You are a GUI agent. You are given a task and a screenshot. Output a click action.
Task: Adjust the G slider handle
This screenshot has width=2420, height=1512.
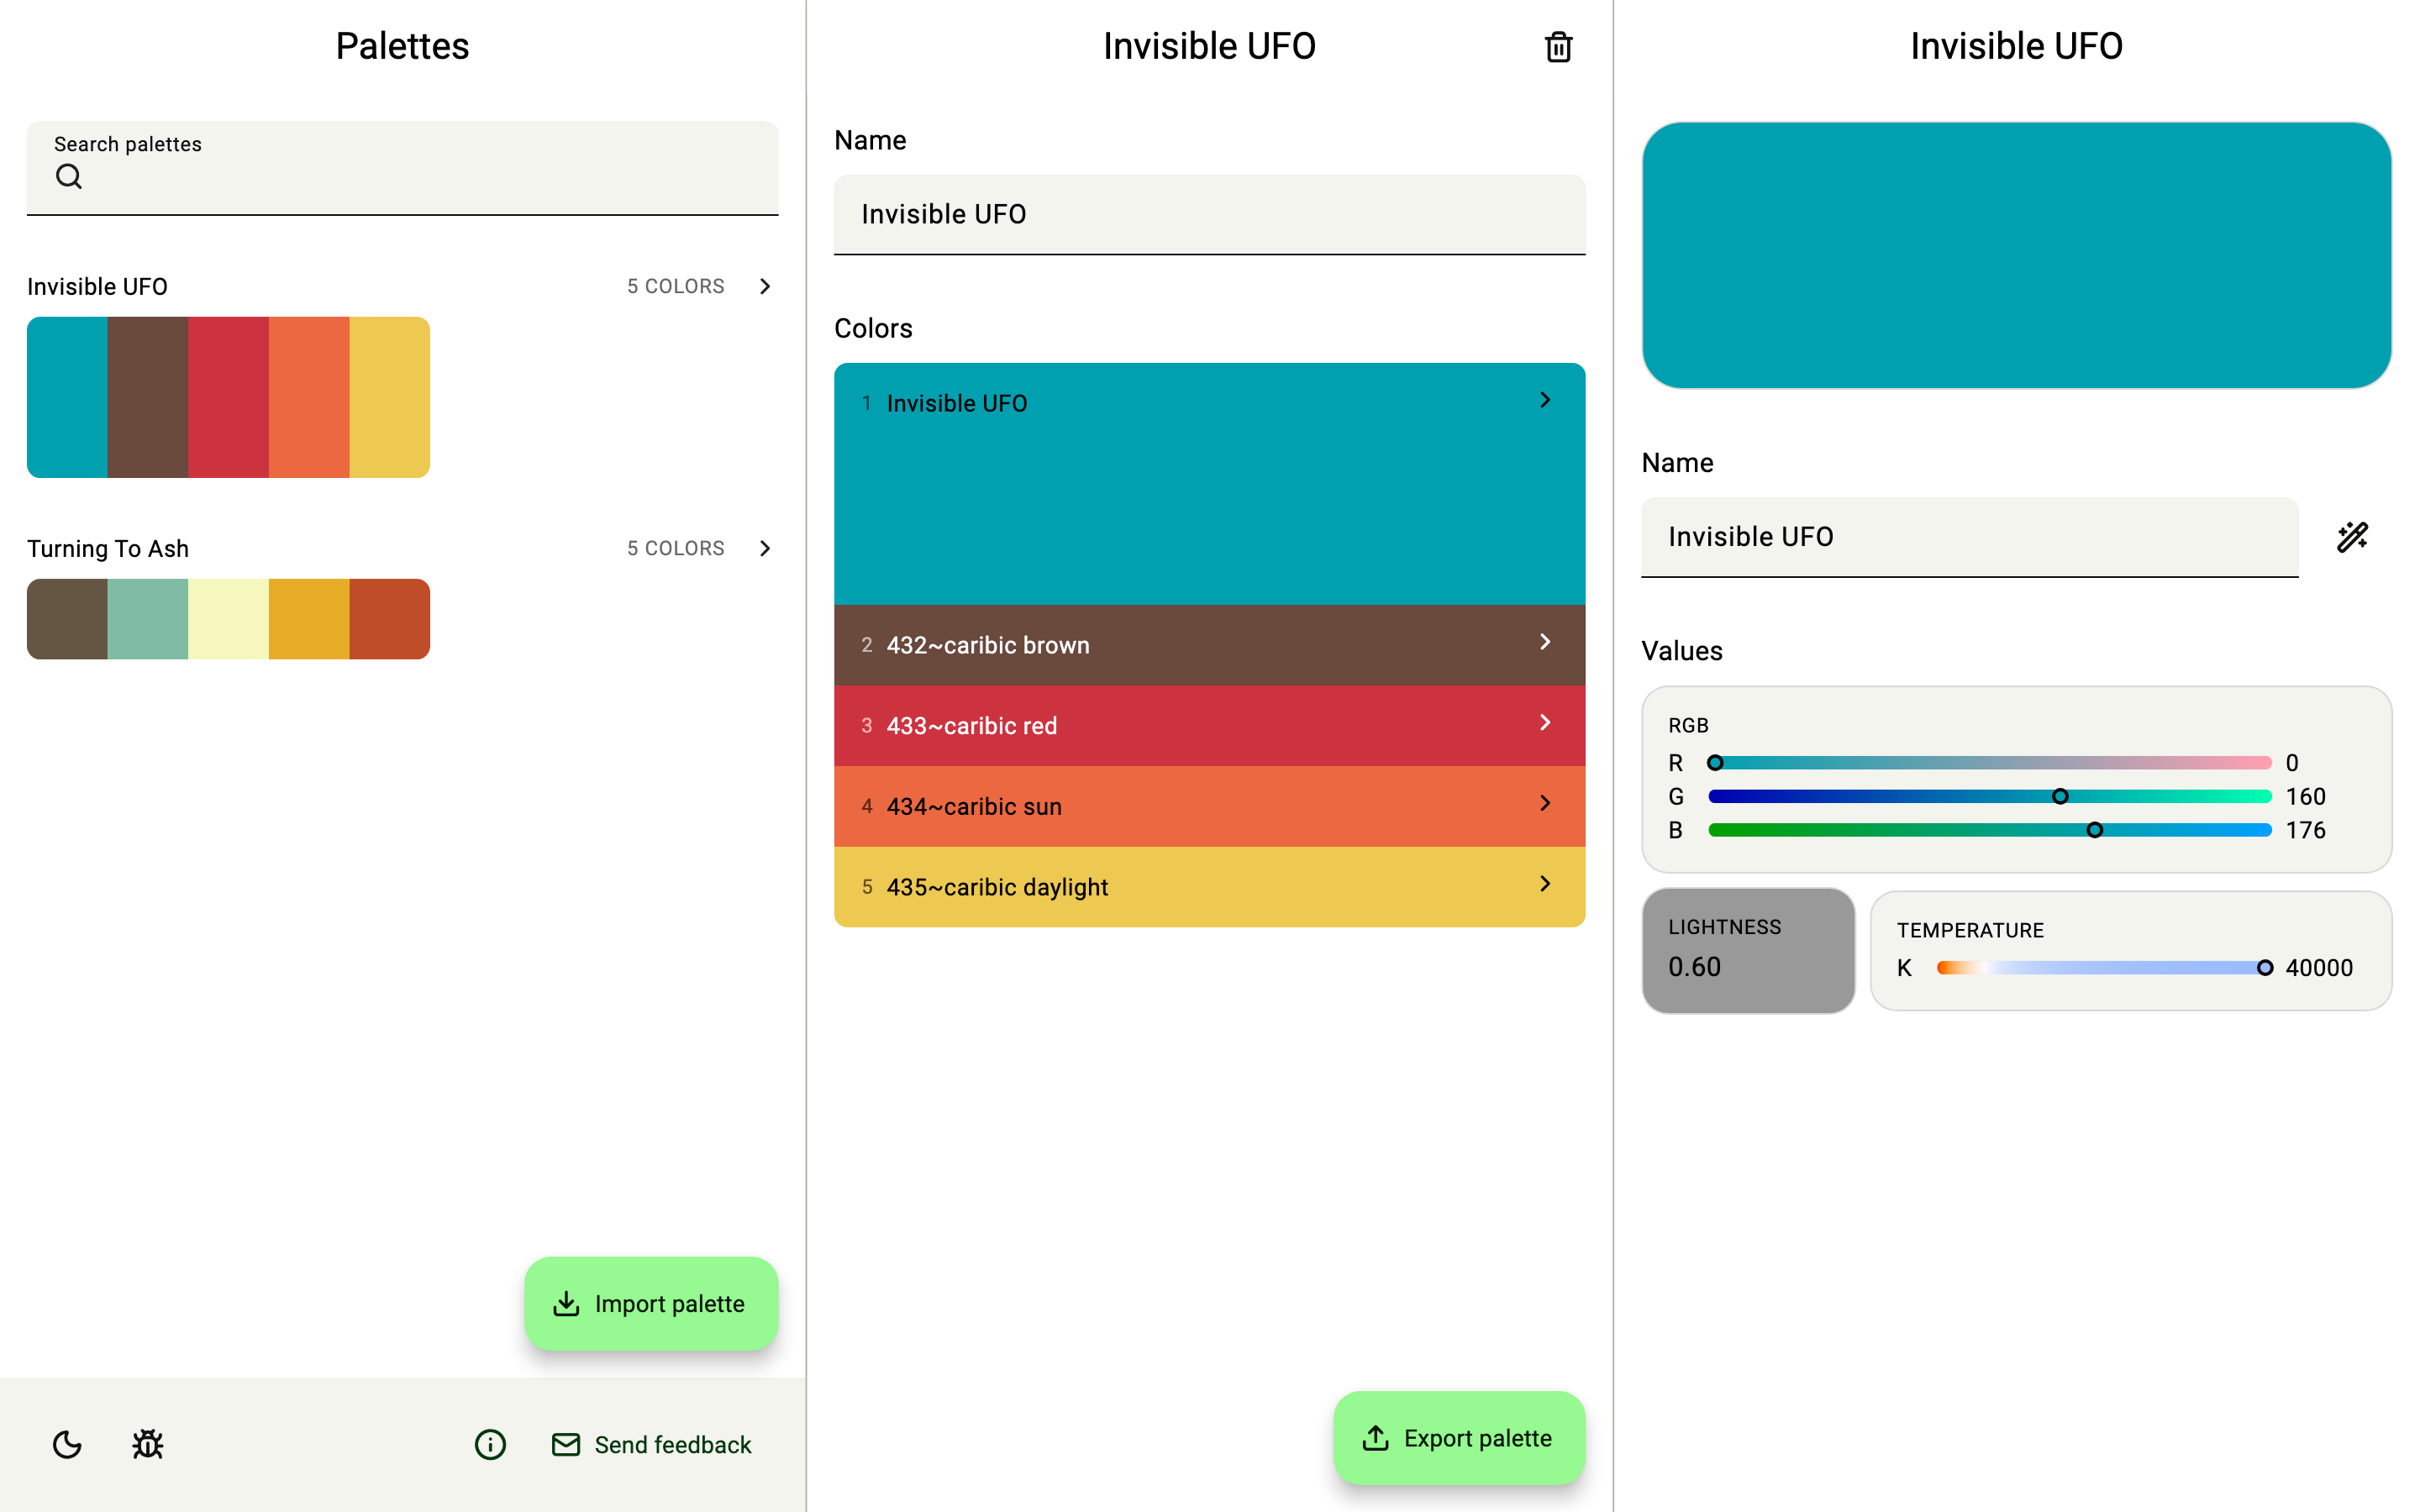coord(2060,797)
